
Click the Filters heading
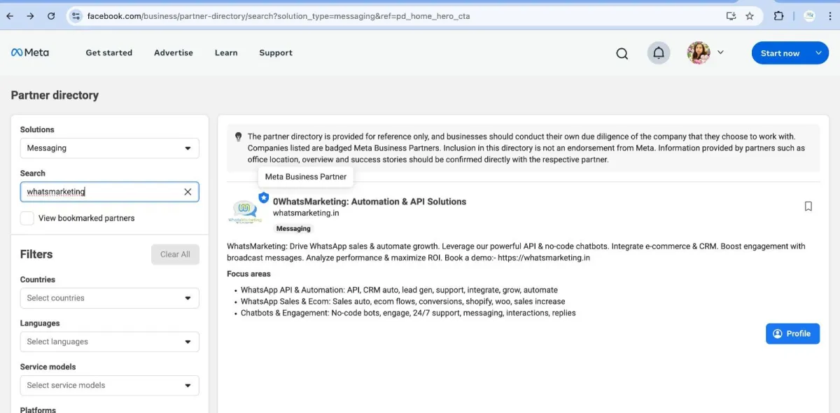pos(36,254)
